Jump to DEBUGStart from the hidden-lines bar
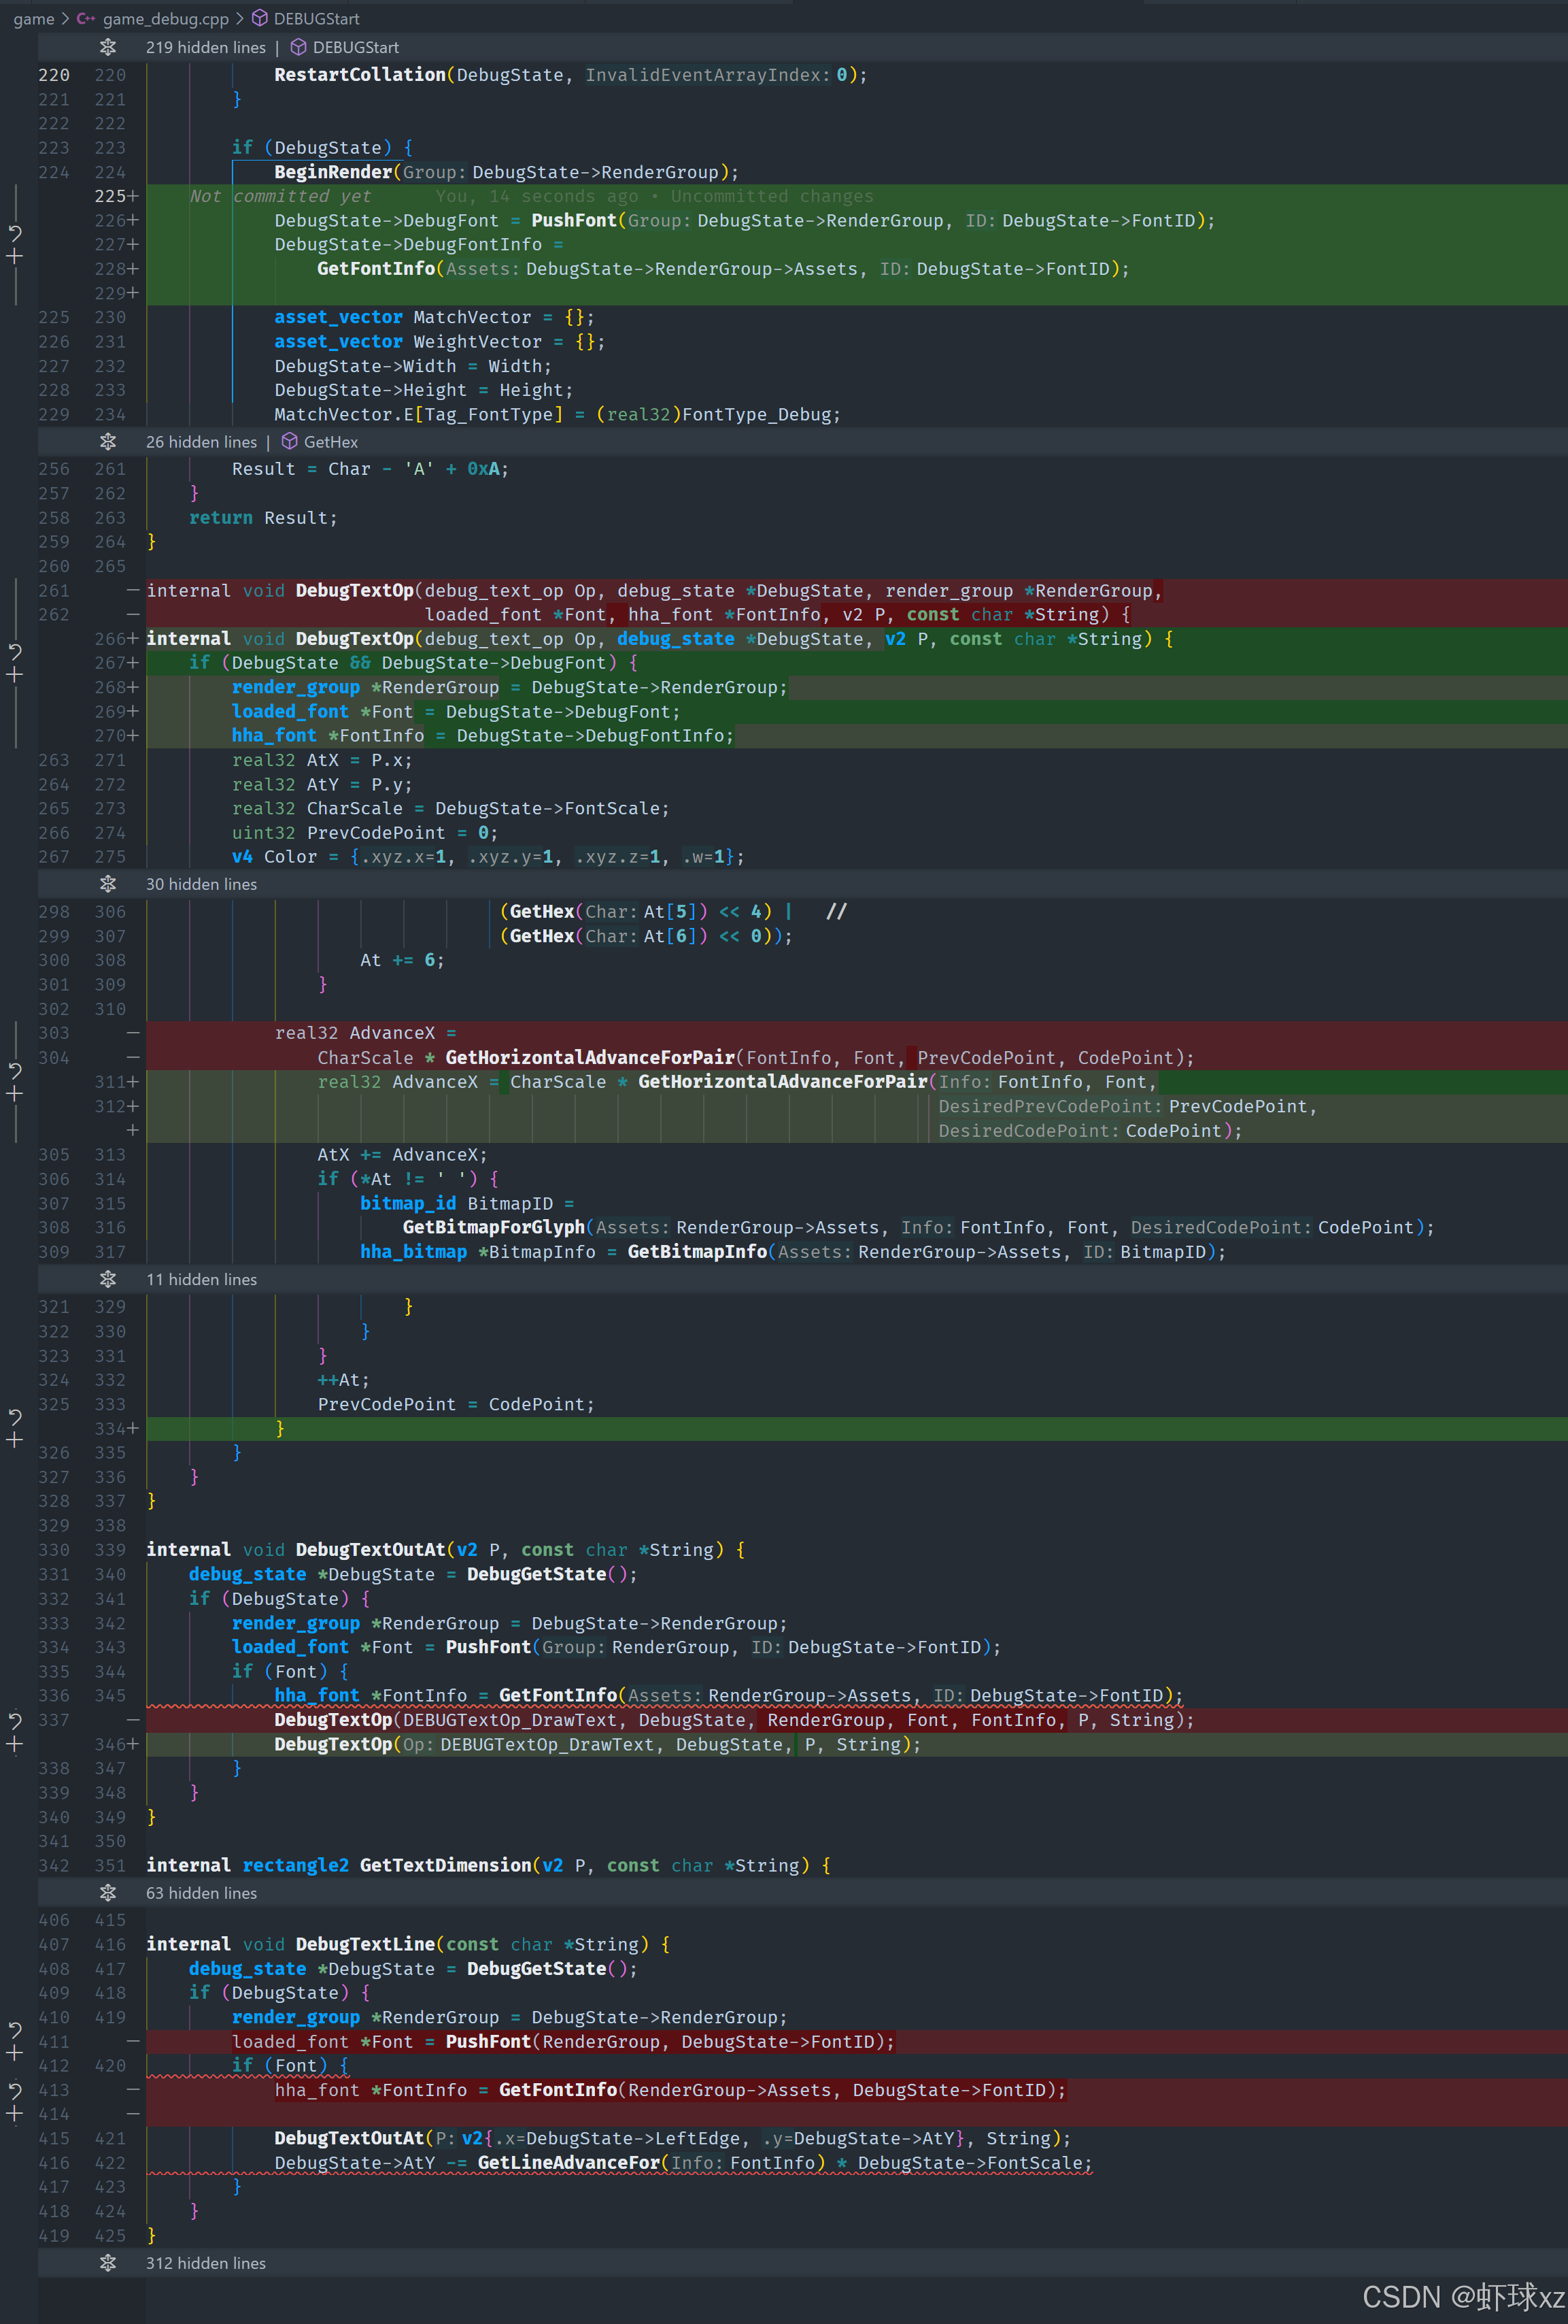This screenshot has height=2324, width=1568. pos(356,47)
